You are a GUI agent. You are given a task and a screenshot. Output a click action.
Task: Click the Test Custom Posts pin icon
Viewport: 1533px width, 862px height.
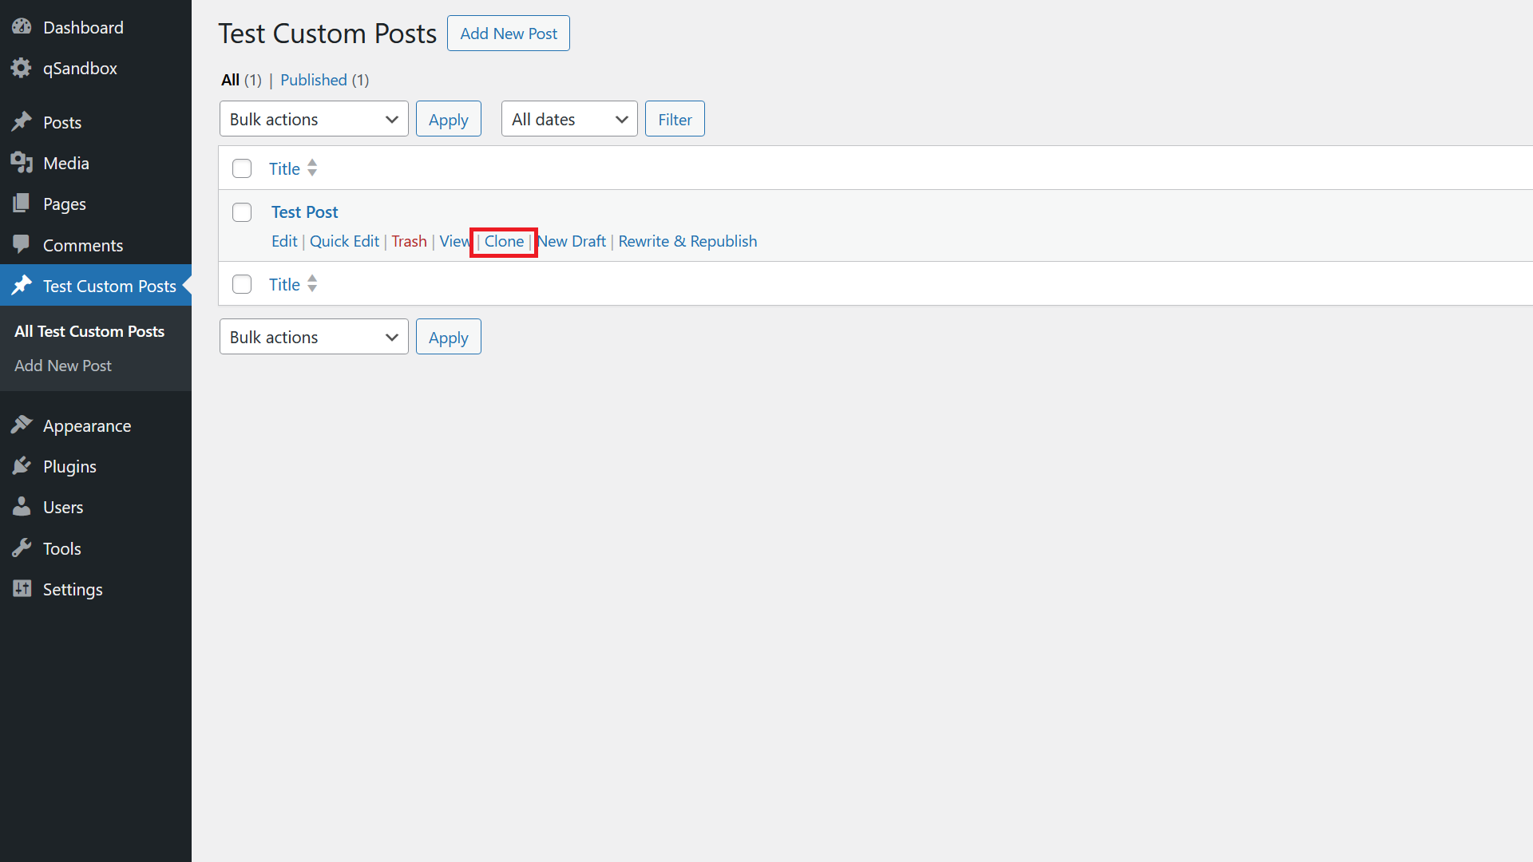coord(22,286)
